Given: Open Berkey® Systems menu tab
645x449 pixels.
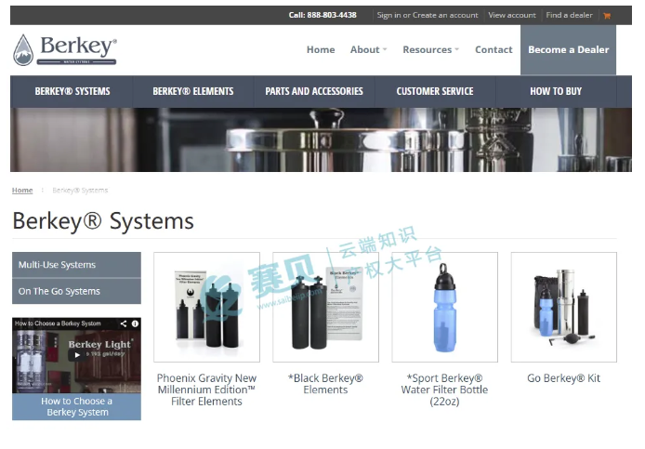Looking at the screenshot, I should coord(72,91).
